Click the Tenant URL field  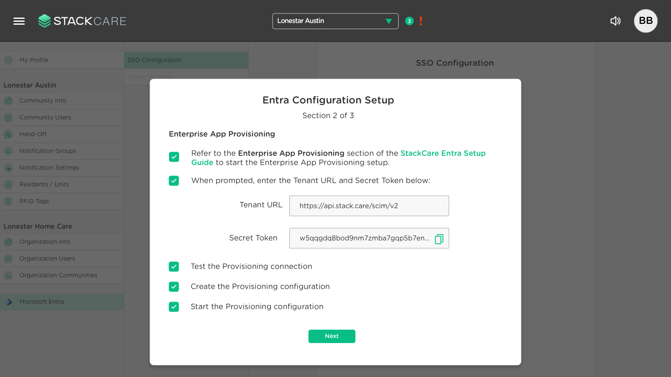[369, 206]
